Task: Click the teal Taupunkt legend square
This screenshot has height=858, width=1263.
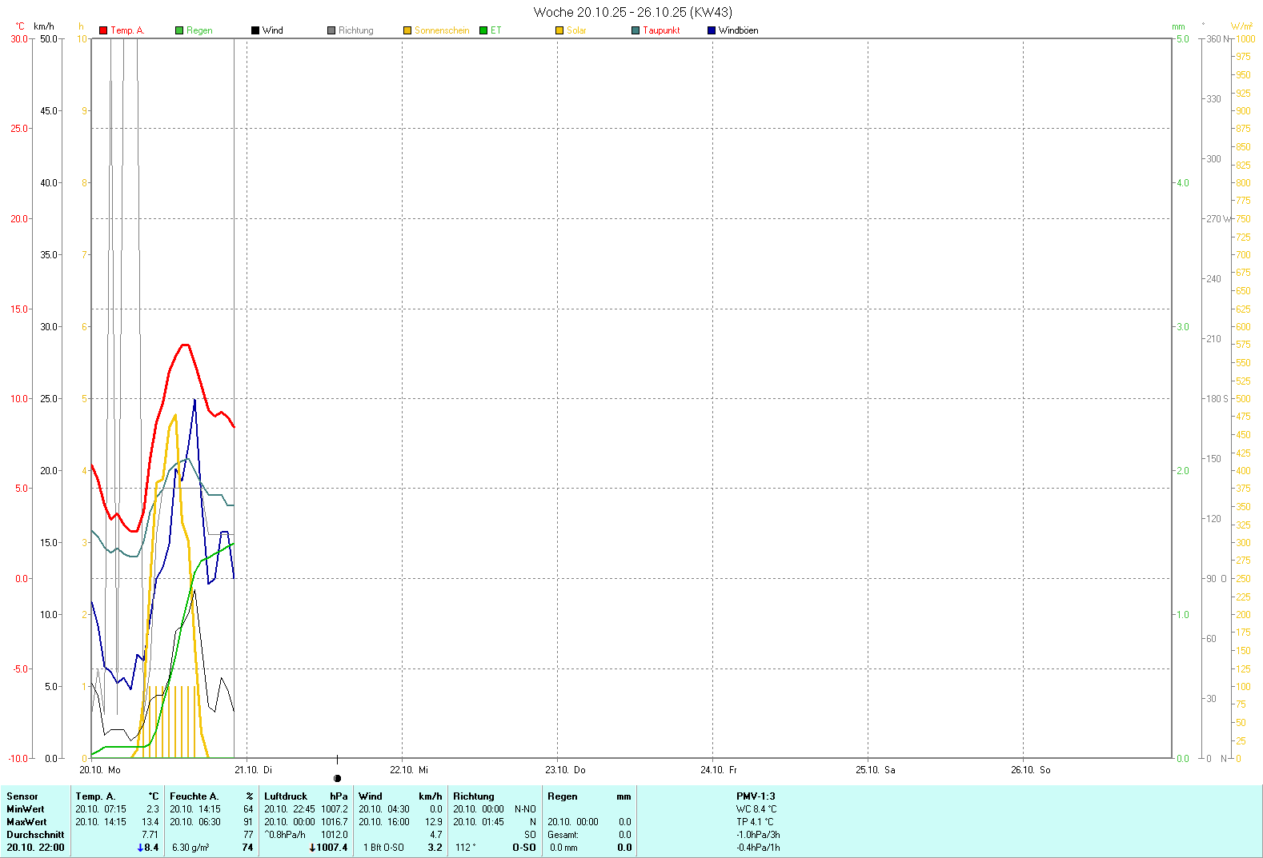Action: (x=636, y=30)
